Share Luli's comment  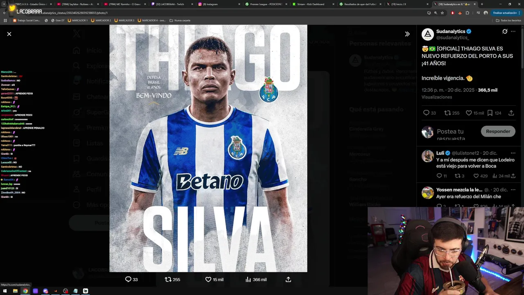point(513,176)
